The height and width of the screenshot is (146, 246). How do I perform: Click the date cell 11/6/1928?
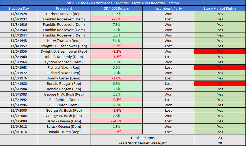19,14
